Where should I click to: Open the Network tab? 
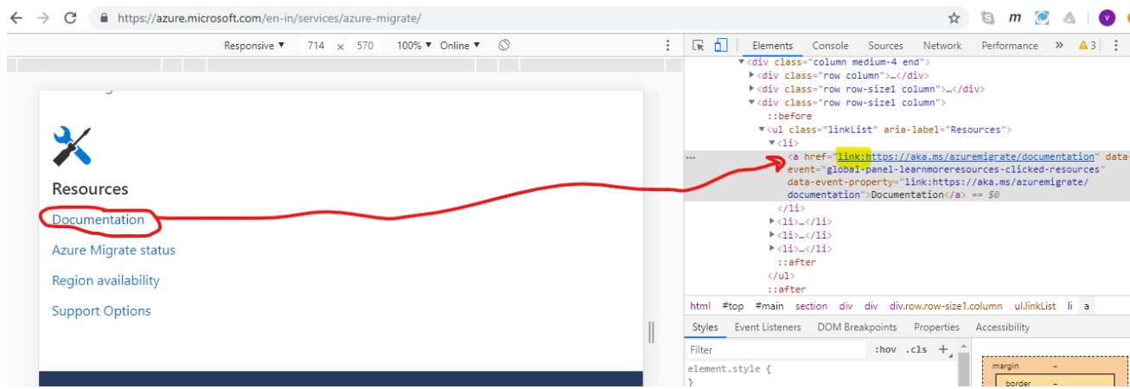tap(942, 46)
